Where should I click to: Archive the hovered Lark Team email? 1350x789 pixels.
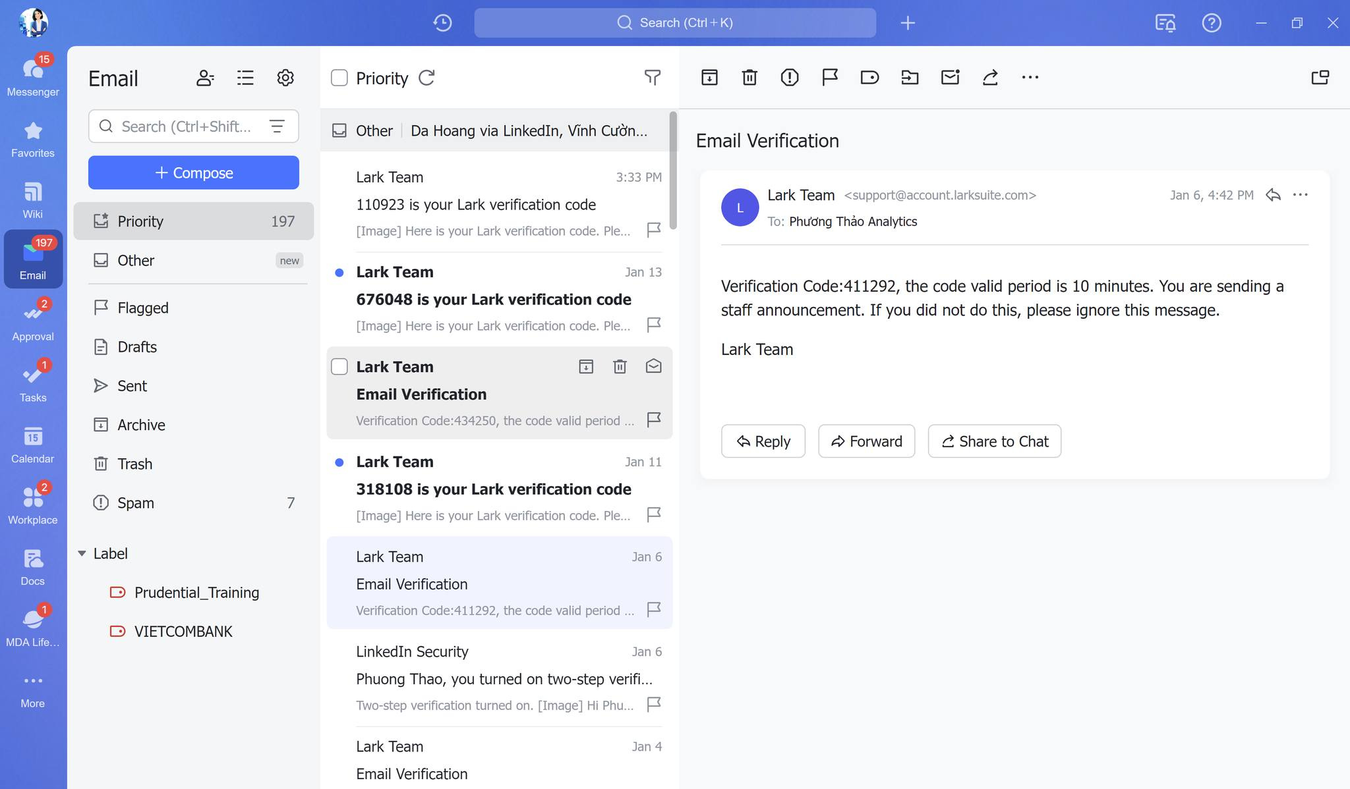click(586, 366)
